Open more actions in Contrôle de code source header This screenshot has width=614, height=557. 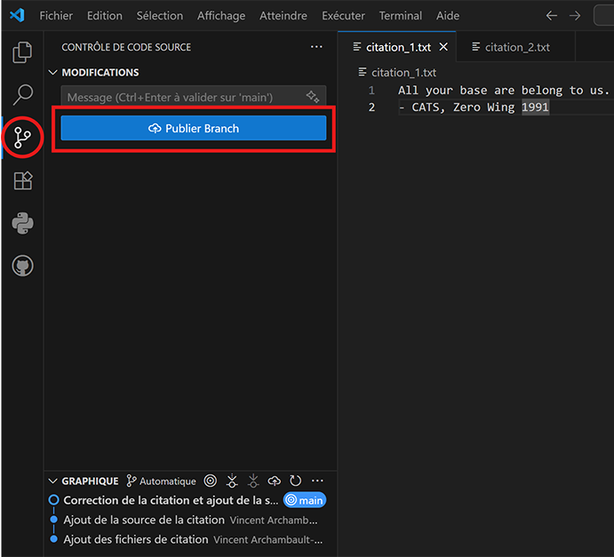tap(316, 47)
